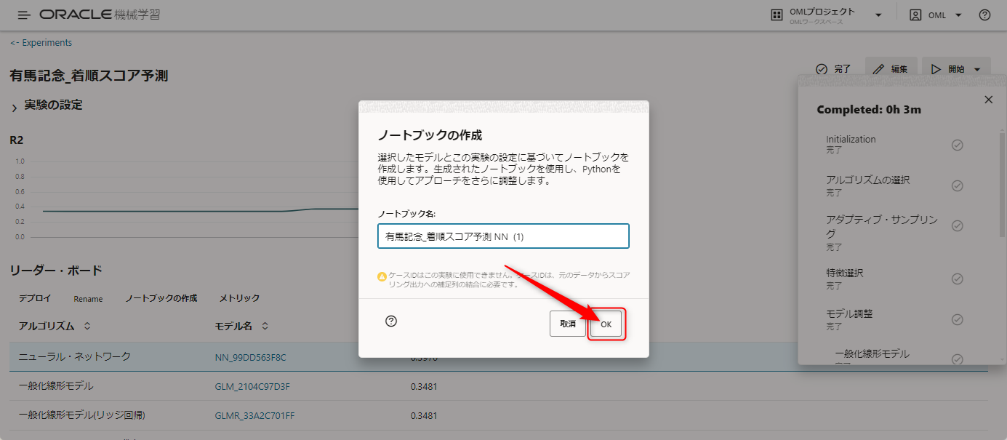Open the top-bar help icon
The width and height of the screenshot is (1007, 440).
(984, 15)
